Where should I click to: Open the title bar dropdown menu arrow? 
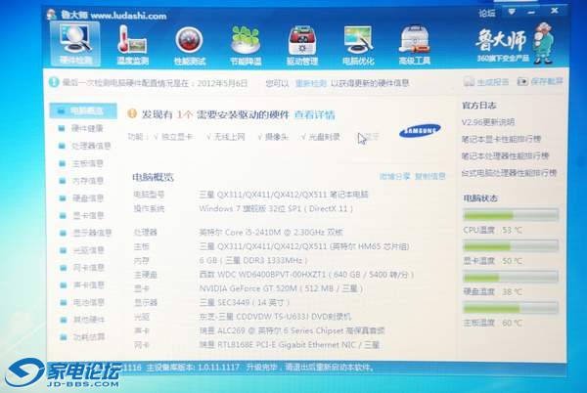511,13
